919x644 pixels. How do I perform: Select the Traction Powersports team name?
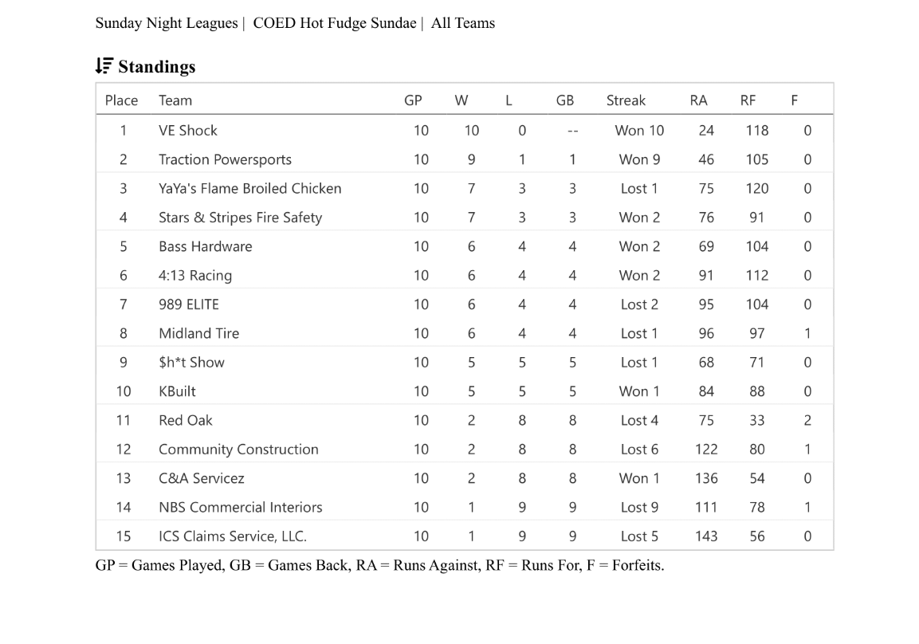point(225,159)
